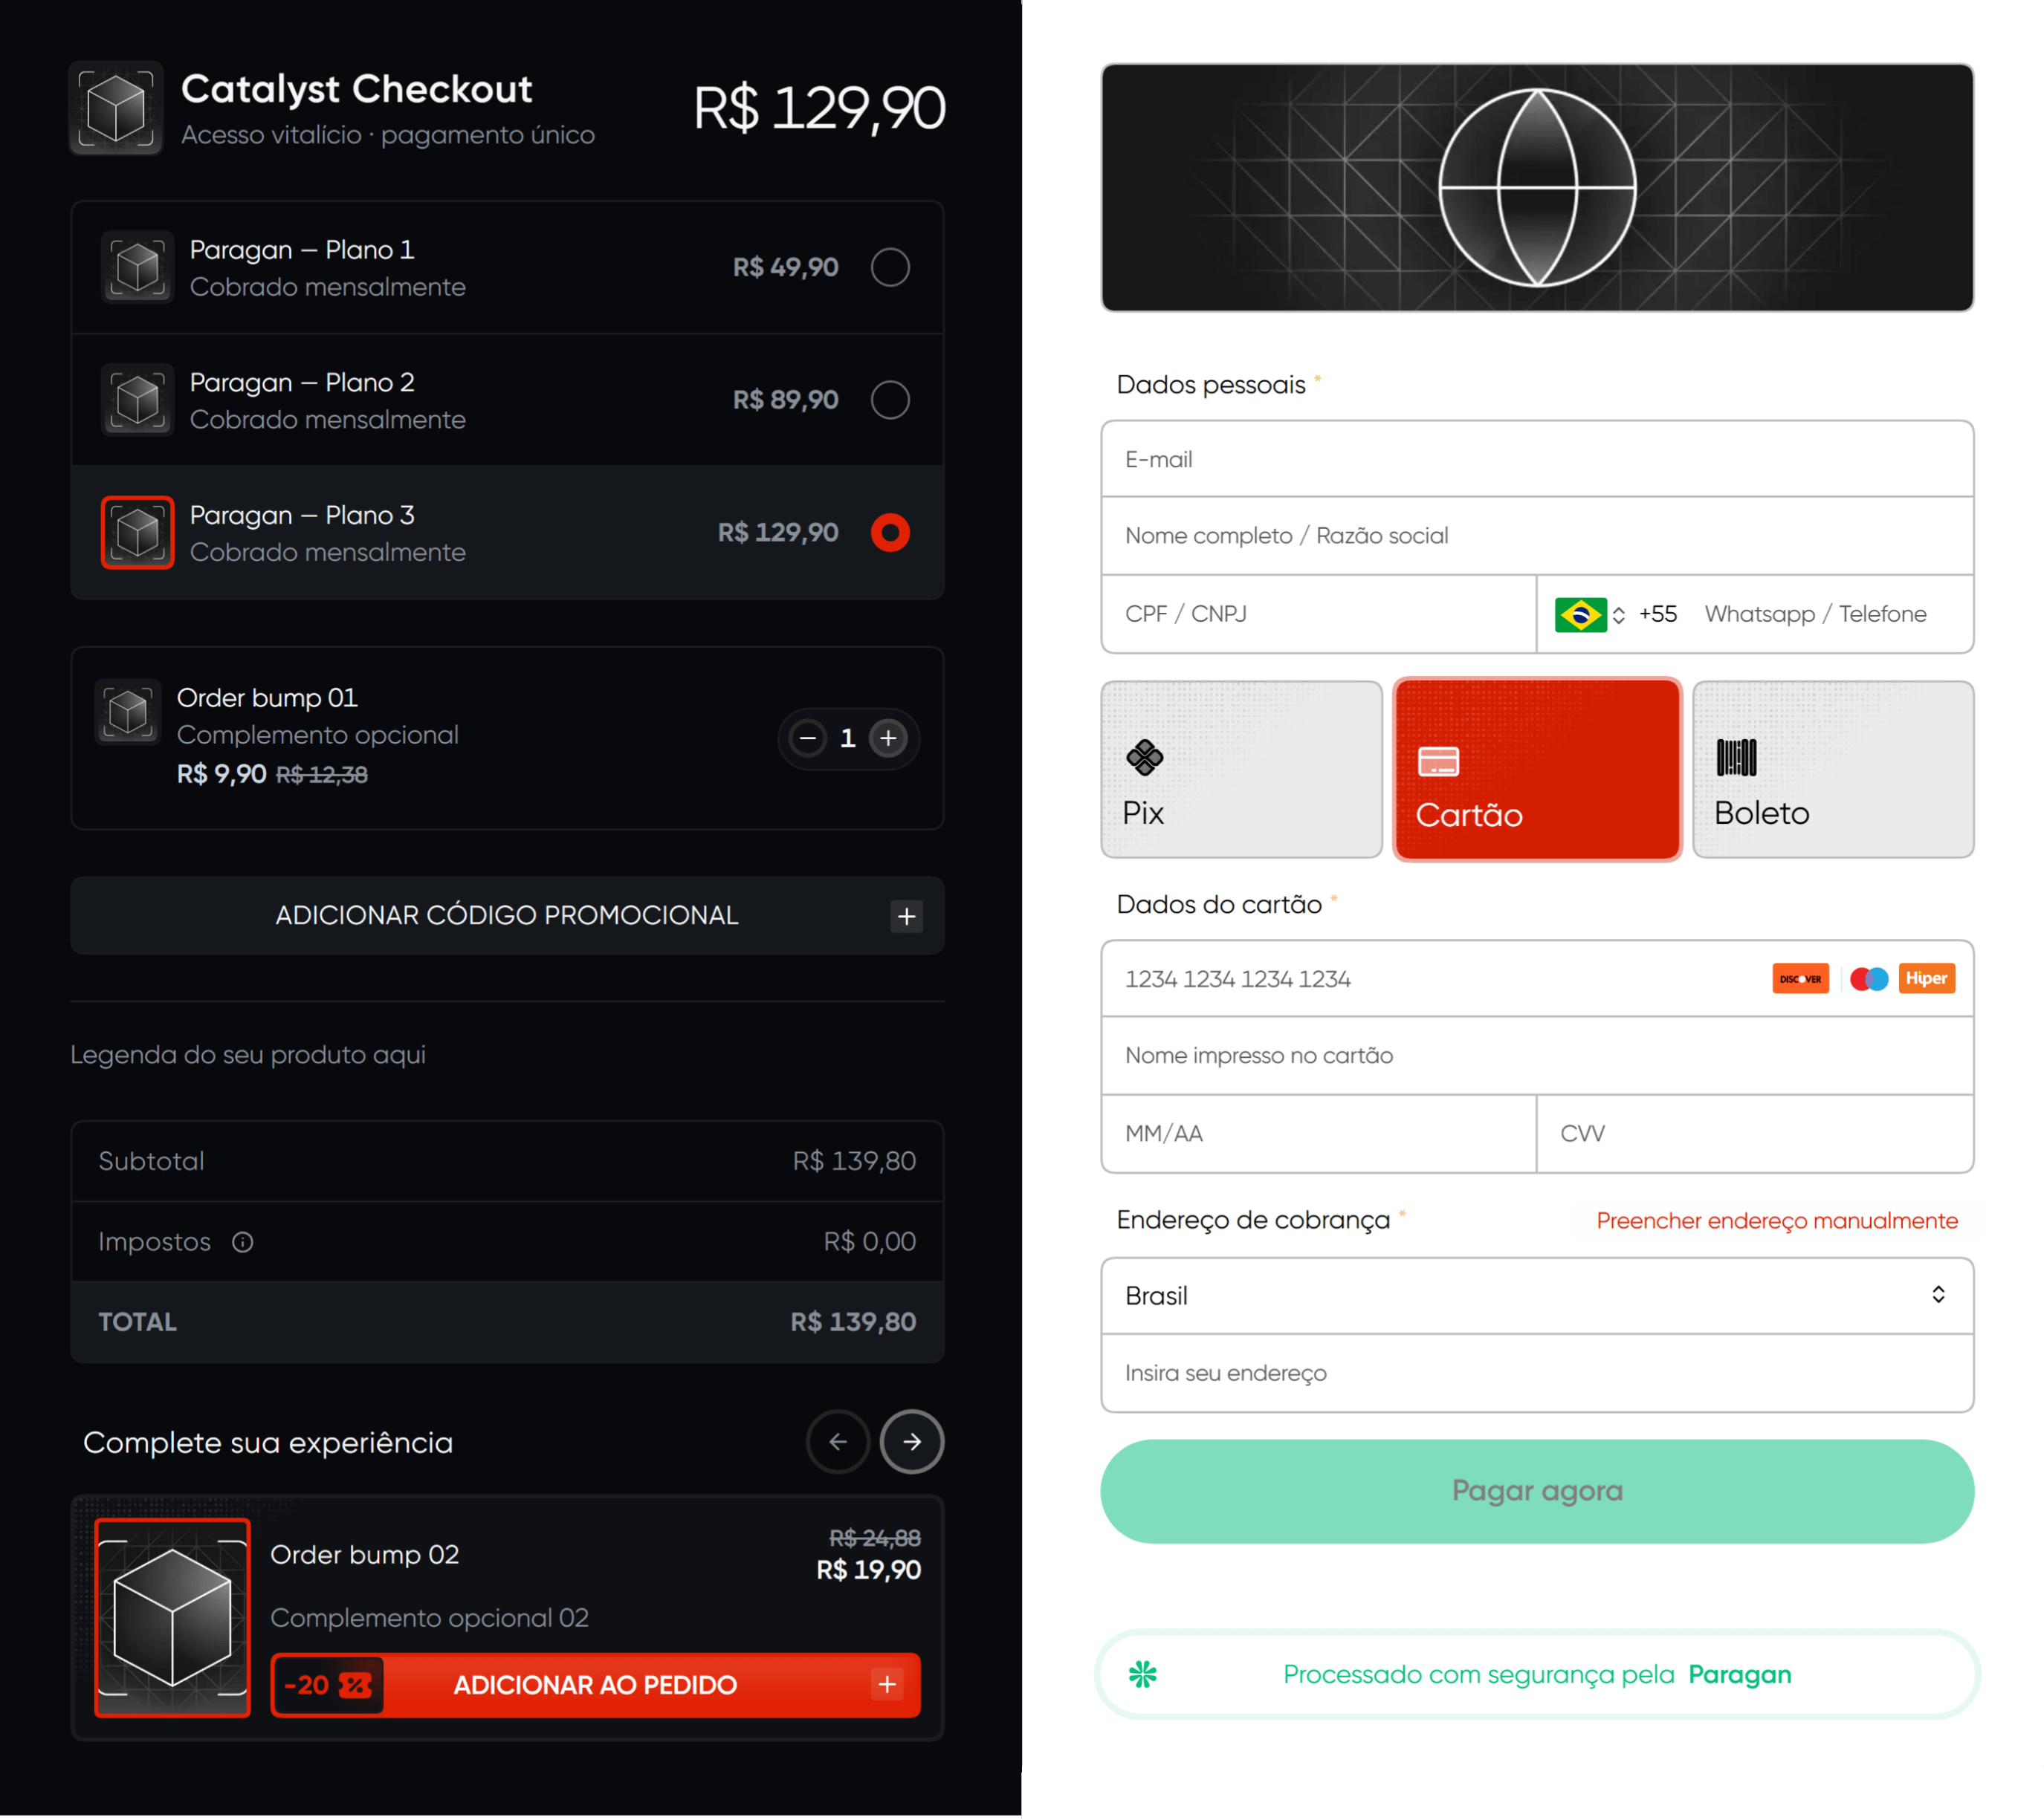2044x1820 pixels.
Task: Select Paragan Plano 1 radio button
Action: click(x=890, y=267)
